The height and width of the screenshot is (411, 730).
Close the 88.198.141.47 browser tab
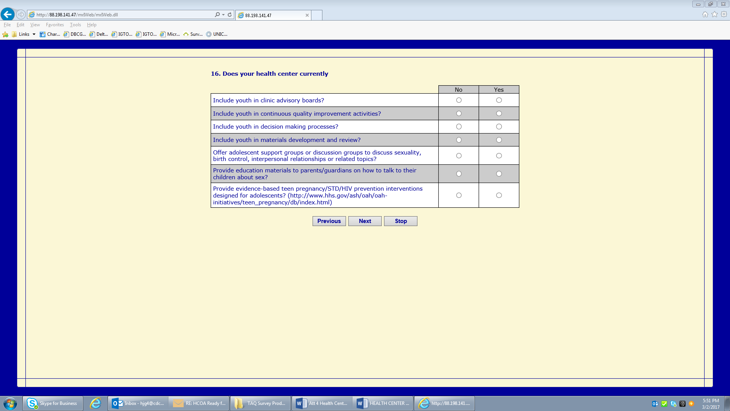pyautogui.click(x=307, y=15)
